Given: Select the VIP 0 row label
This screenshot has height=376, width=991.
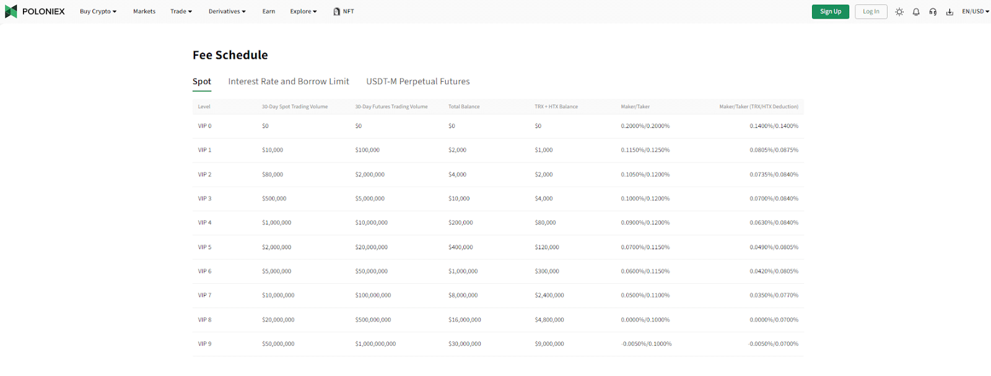Looking at the screenshot, I should (205, 126).
